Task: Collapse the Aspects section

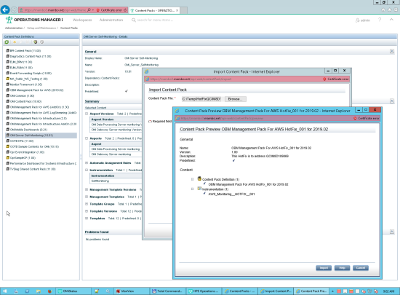Action: coord(87,138)
